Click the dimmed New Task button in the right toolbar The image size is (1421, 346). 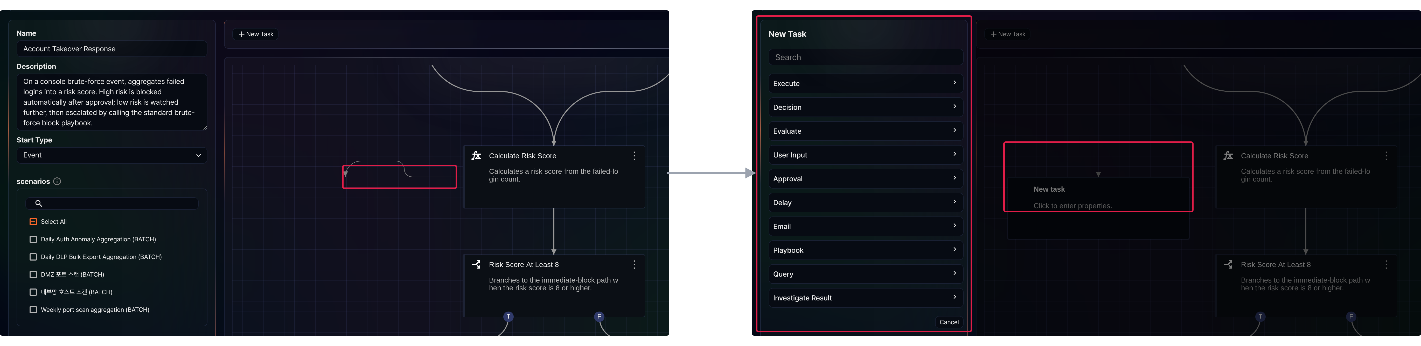coord(1008,34)
